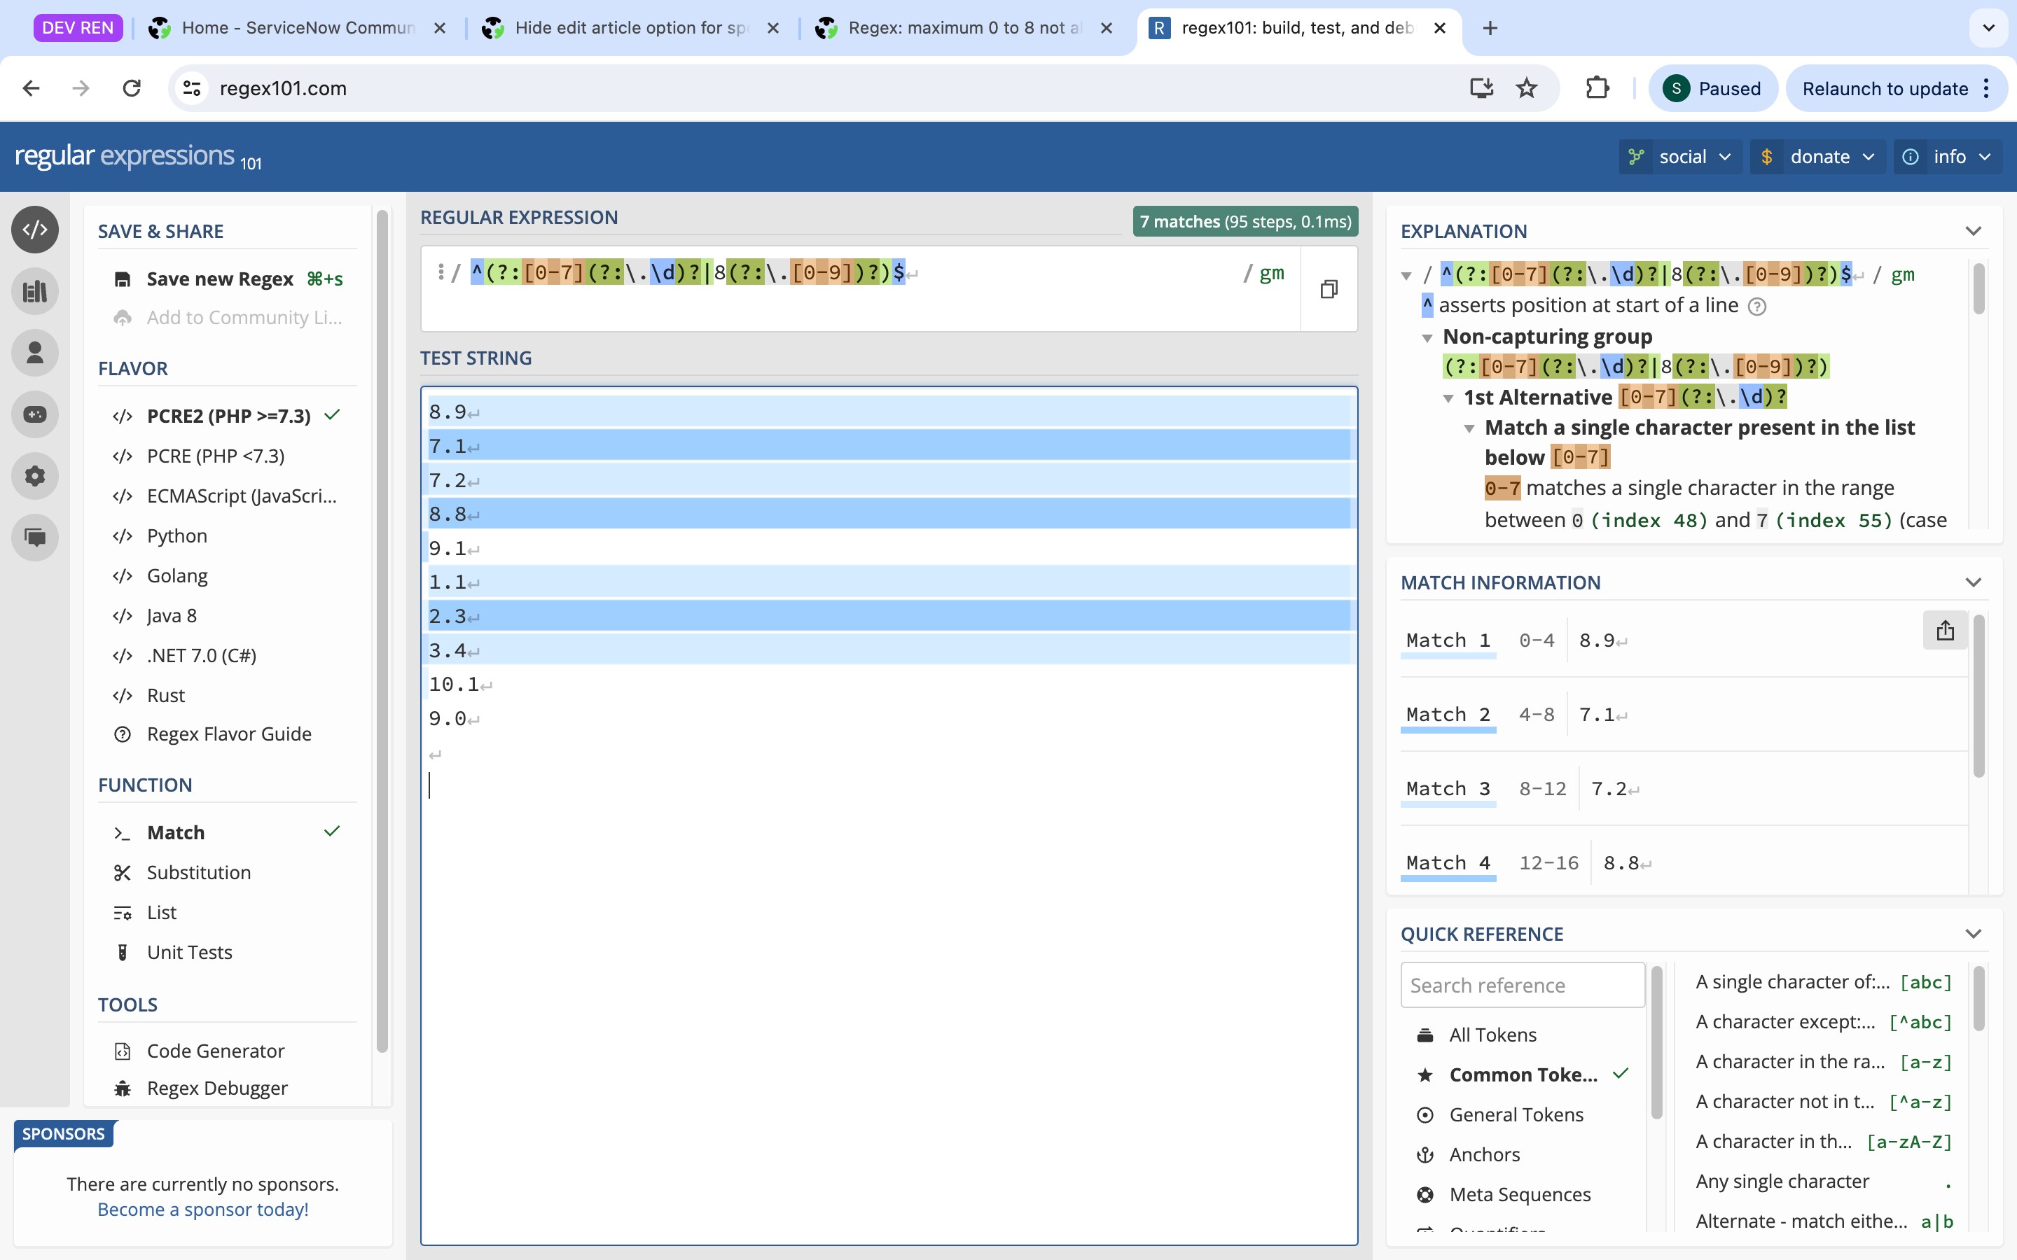Open the community library sidebar icon
Viewport: 2017px width, 1260px height.
35,292
